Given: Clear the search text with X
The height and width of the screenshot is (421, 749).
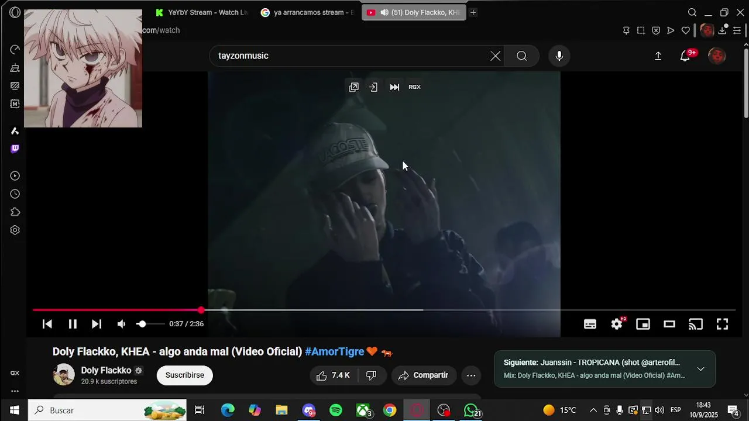Looking at the screenshot, I should [x=495, y=56].
